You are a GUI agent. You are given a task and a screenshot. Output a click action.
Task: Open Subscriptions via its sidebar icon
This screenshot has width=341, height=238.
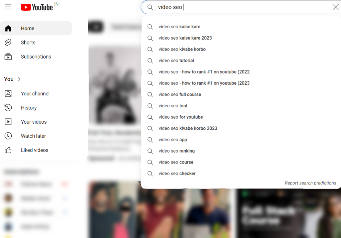(x=9, y=57)
